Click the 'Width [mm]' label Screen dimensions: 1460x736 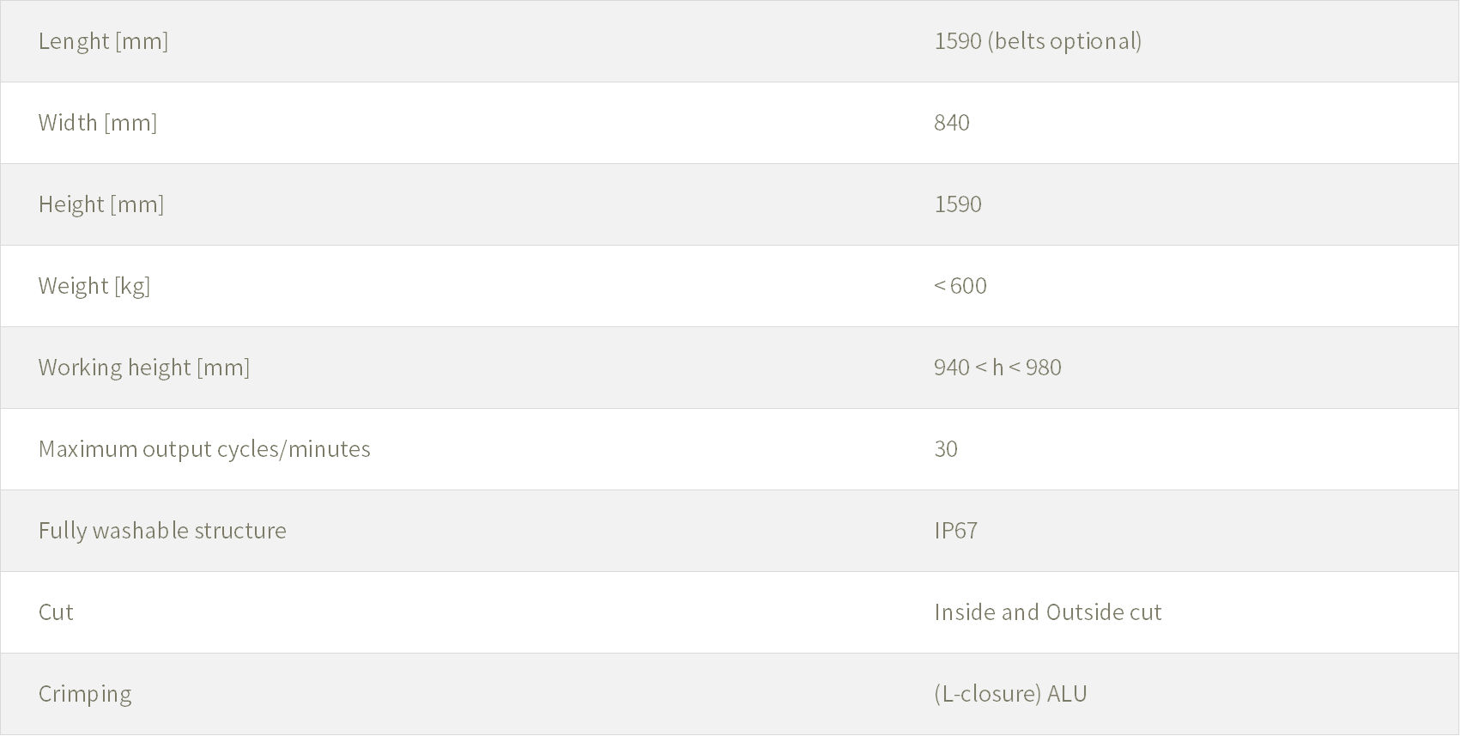(97, 123)
